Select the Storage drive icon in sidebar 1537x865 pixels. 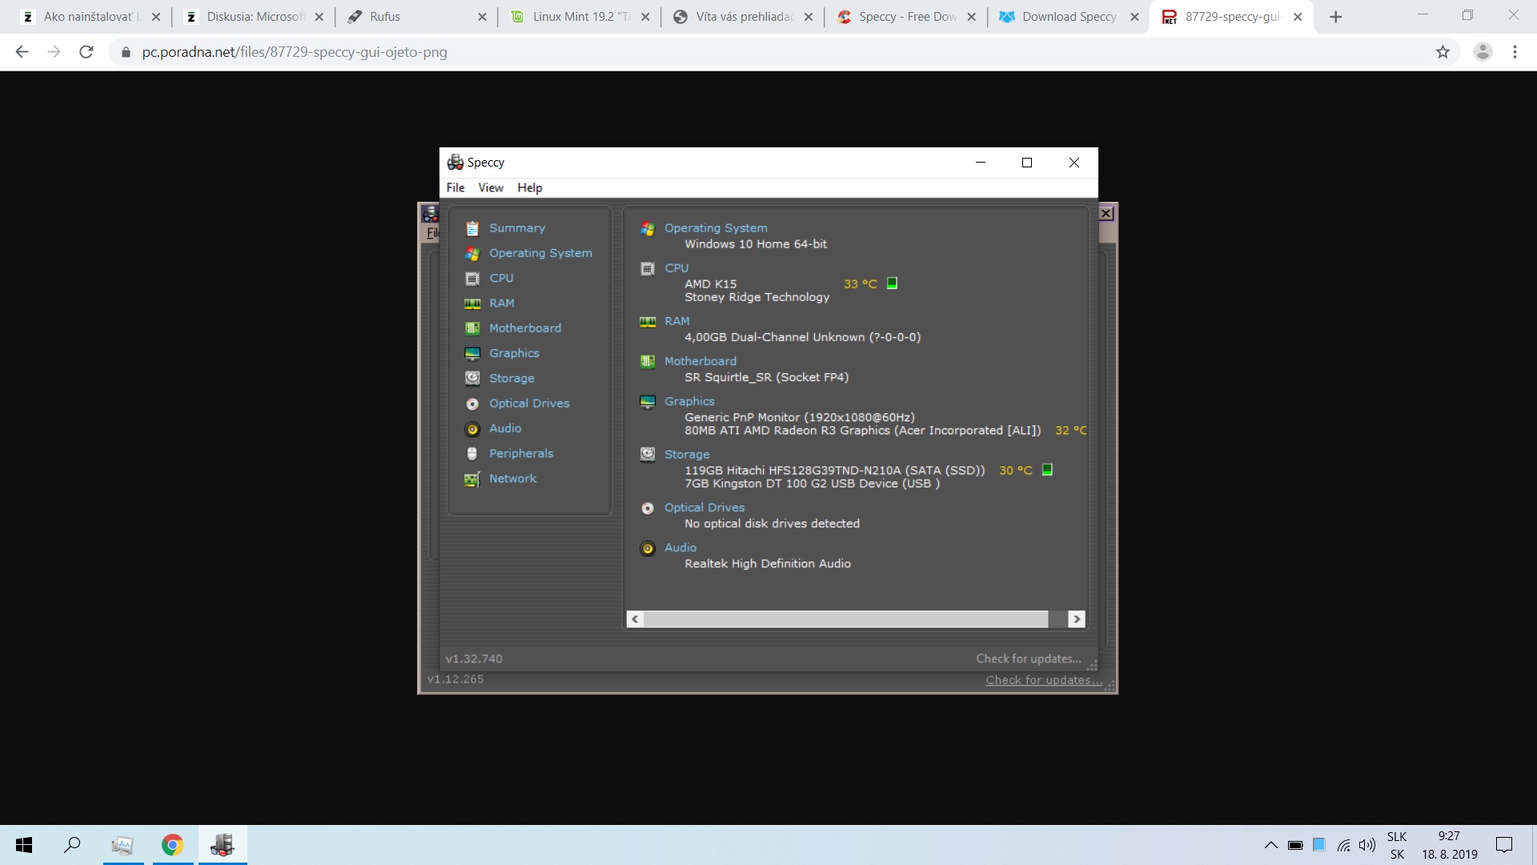pyautogui.click(x=472, y=378)
